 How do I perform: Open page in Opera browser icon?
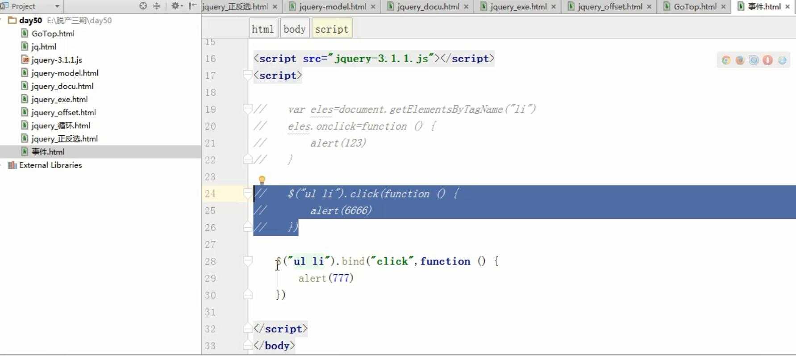767,60
